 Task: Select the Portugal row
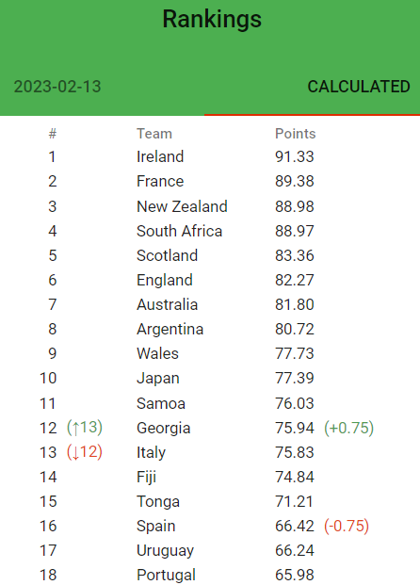click(x=210, y=575)
